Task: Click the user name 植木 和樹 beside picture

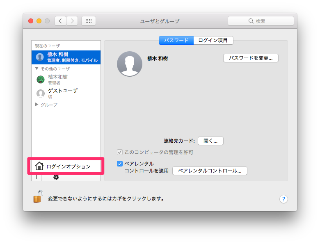Action: click(x=158, y=59)
